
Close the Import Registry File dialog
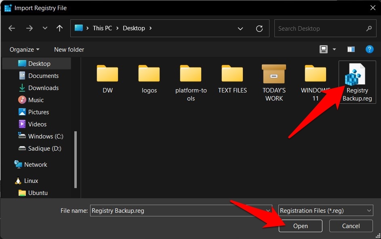[x=373, y=8]
